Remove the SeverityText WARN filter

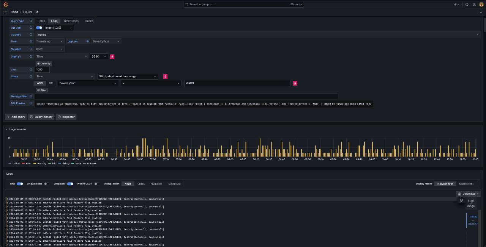coord(295,83)
